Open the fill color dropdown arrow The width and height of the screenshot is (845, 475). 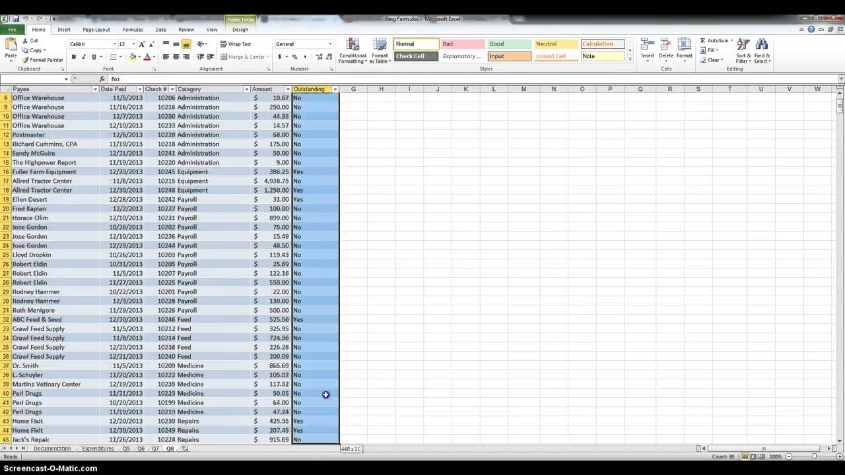[139, 57]
